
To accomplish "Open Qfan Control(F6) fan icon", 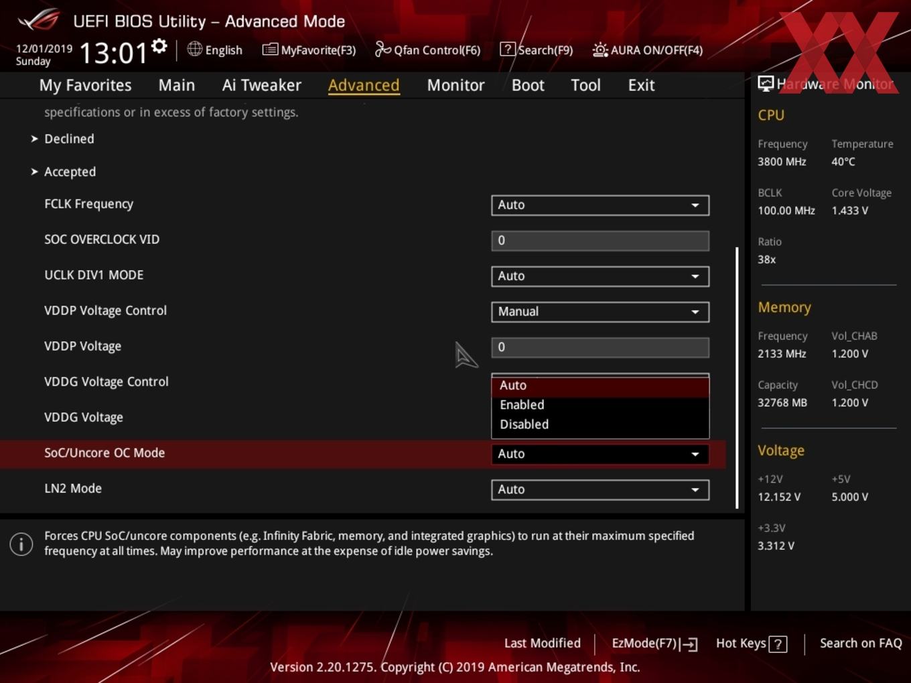I will coord(382,49).
